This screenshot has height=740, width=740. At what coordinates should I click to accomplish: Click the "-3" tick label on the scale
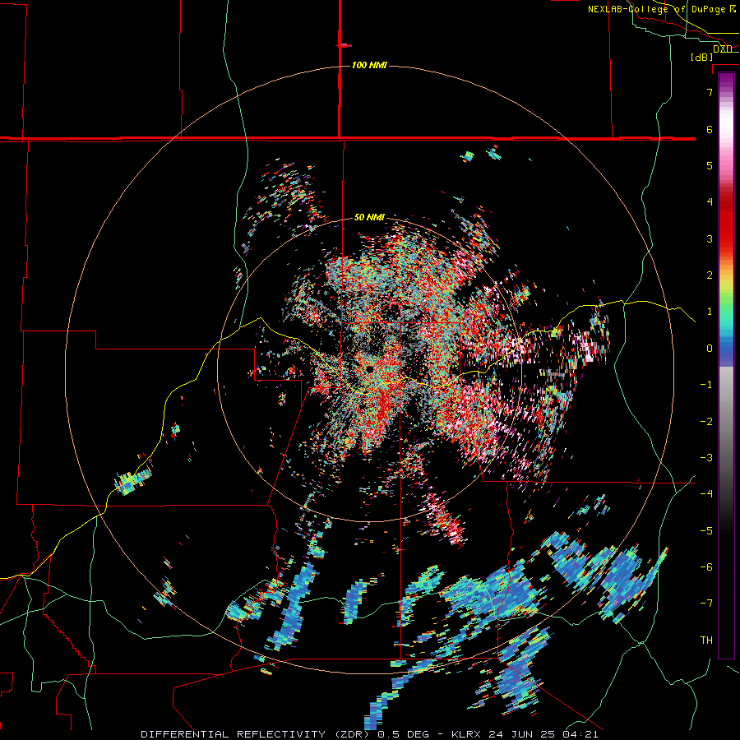click(706, 458)
